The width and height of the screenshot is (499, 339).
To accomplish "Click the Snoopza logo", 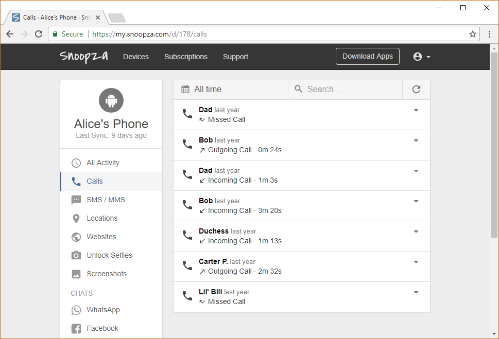I will [x=84, y=57].
